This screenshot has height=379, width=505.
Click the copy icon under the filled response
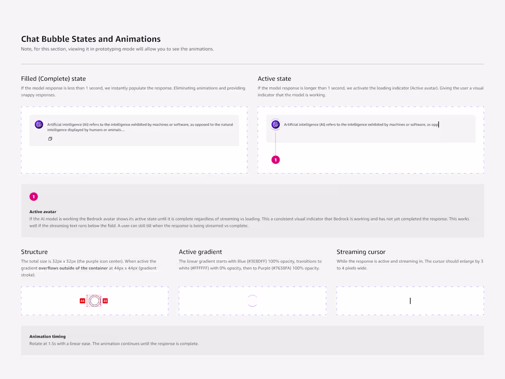point(50,139)
